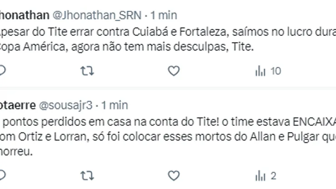Open view analytics icon on Jhonathan's tweet
336x189 pixels.
[x=260, y=71]
